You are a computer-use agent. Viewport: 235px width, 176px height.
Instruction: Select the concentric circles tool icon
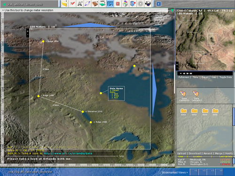141,4
